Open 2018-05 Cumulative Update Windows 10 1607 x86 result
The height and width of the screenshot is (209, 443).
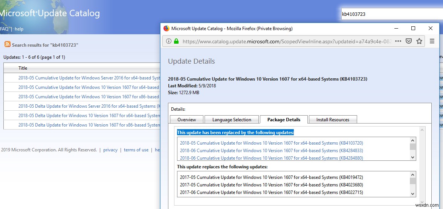tap(89, 96)
